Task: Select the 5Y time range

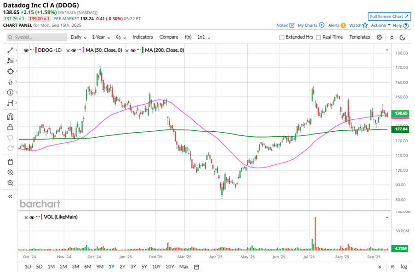Action: (x=144, y=267)
